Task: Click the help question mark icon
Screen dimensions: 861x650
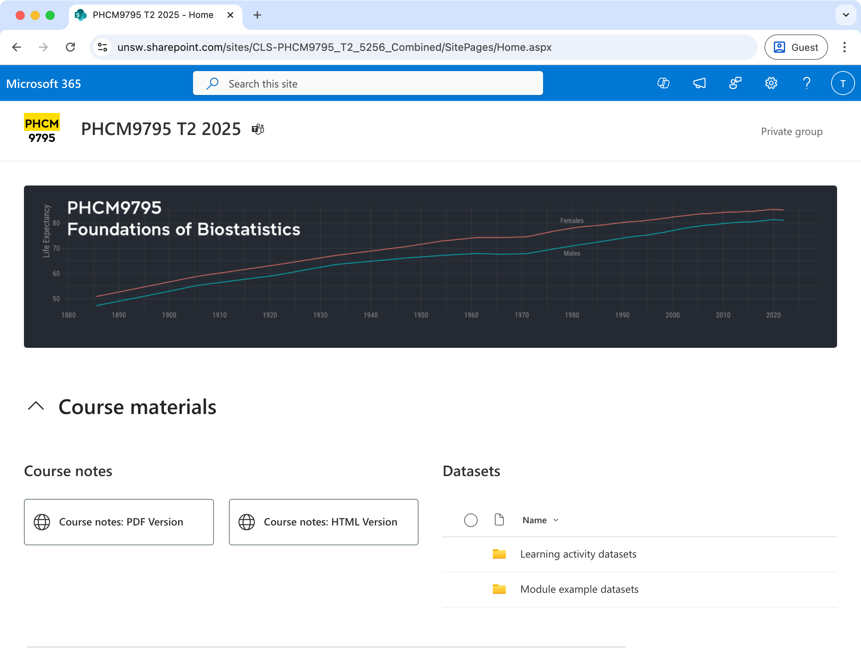Action: coord(806,83)
